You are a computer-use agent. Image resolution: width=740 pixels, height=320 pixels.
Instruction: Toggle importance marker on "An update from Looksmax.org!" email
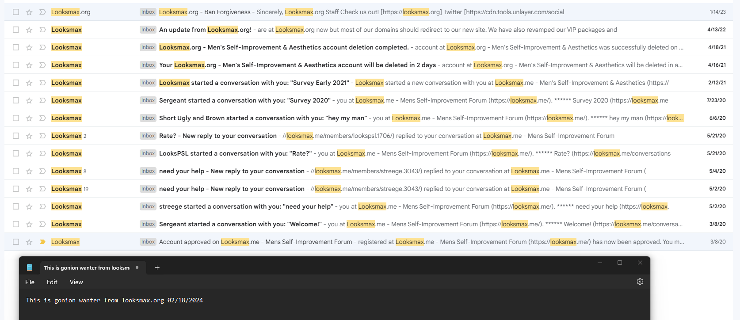point(42,30)
